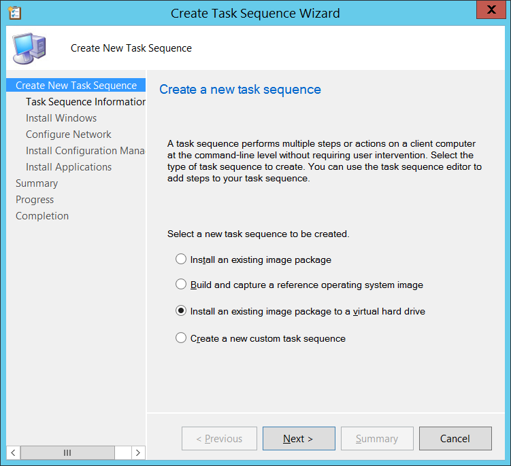Click the computer icon in wizard header

click(x=29, y=48)
